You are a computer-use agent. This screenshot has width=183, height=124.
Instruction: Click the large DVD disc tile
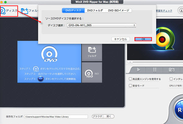point(49,62)
